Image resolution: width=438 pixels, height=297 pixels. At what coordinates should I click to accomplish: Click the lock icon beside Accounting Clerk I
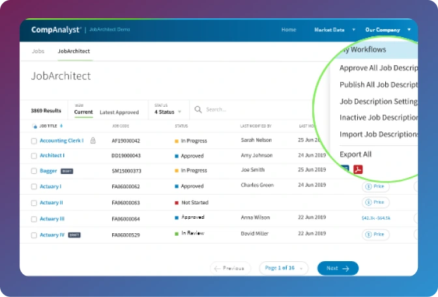tap(93, 141)
